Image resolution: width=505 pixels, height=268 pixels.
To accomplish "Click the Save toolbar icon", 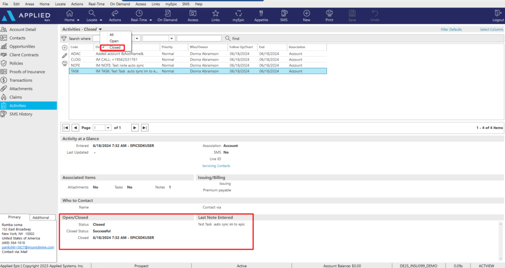I will (352, 13).
